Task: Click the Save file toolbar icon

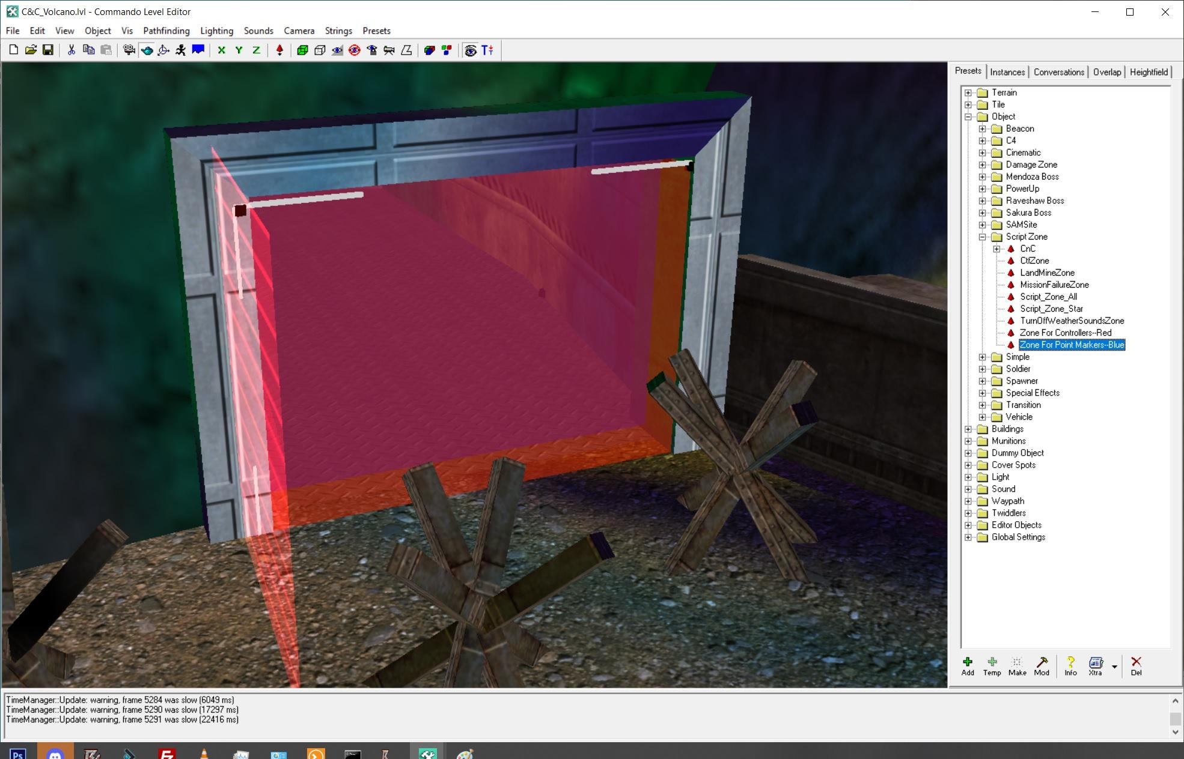Action: (48, 50)
